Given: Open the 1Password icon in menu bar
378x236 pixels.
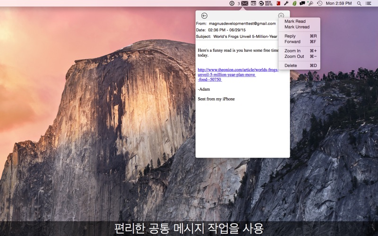Looking at the screenshot, I should [232, 3].
